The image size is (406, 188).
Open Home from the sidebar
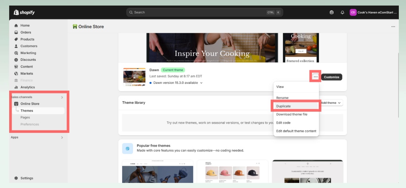(25, 25)
